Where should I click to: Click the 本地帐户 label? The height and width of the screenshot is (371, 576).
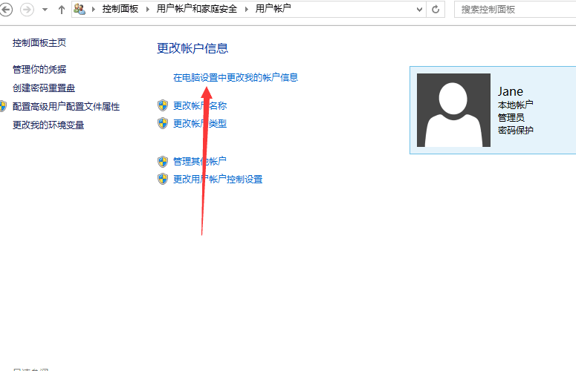pos(515,105)
